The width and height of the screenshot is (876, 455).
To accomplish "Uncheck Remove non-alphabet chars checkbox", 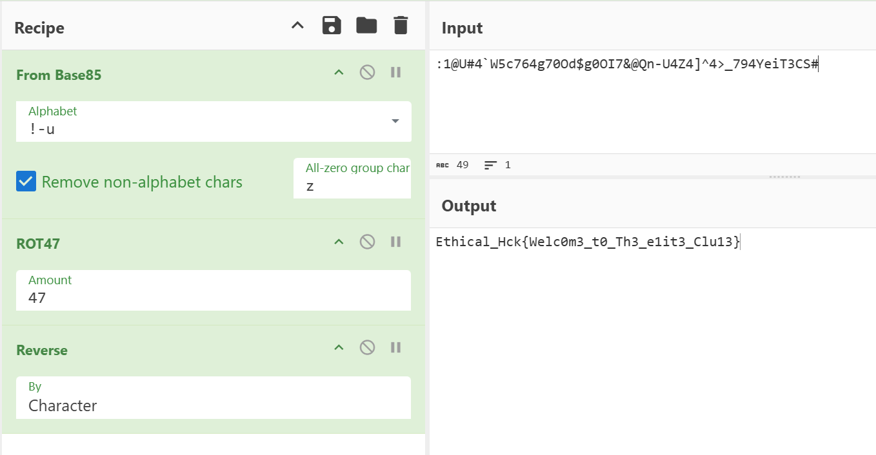I will 26,182.
